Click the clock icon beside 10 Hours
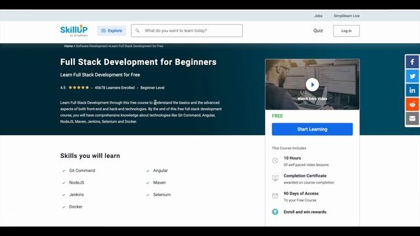Viewport: 420px width, 236px height. pyautogui.click(x=275, y=161)
